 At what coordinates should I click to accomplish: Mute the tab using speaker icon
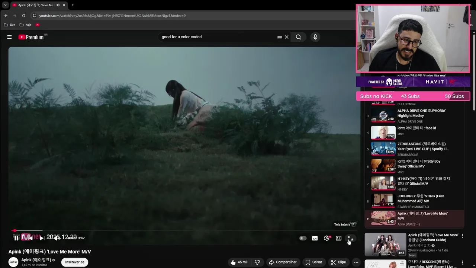pos(58,5)
